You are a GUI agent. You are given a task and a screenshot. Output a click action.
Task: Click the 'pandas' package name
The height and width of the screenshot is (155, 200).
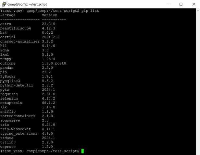6,68
